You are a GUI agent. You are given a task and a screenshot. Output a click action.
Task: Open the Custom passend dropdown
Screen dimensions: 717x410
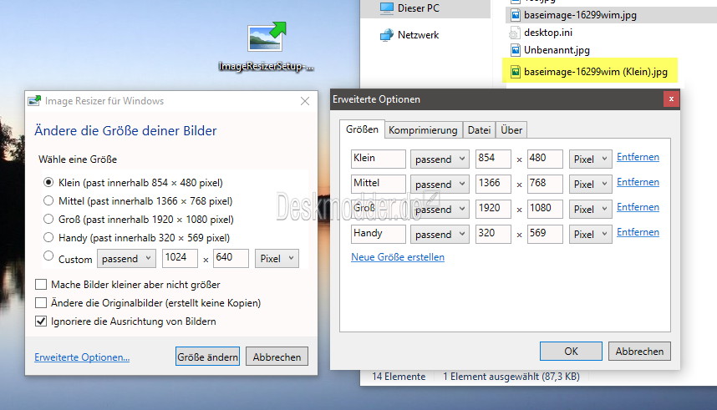pos(126,258)
